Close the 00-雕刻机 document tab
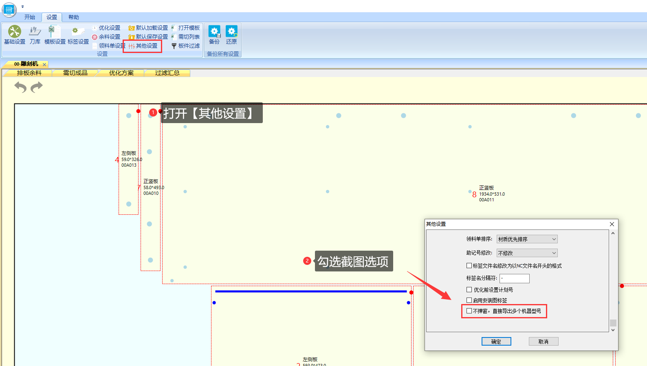 44,64
